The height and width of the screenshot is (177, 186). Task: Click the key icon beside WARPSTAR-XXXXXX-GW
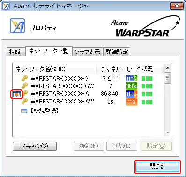24,86
